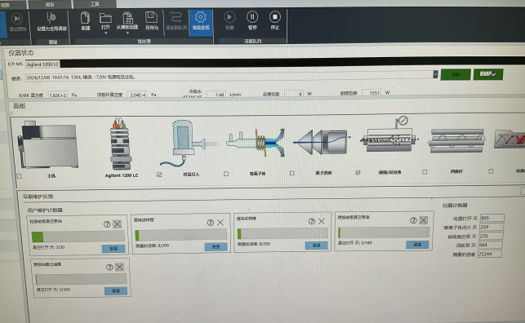Open help for 更换蠕动泵管 counter

[x=211, y=223]
